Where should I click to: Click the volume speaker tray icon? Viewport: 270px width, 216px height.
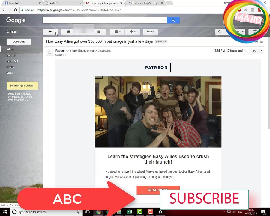pyautogui.click(x=234, y=212)
